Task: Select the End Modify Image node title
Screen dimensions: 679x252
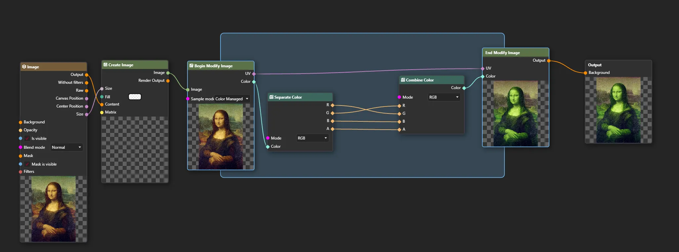Action: [x=502, y=53]
